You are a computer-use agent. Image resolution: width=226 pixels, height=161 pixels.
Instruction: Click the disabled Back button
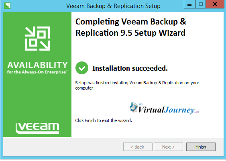click(x=138, y=147)
